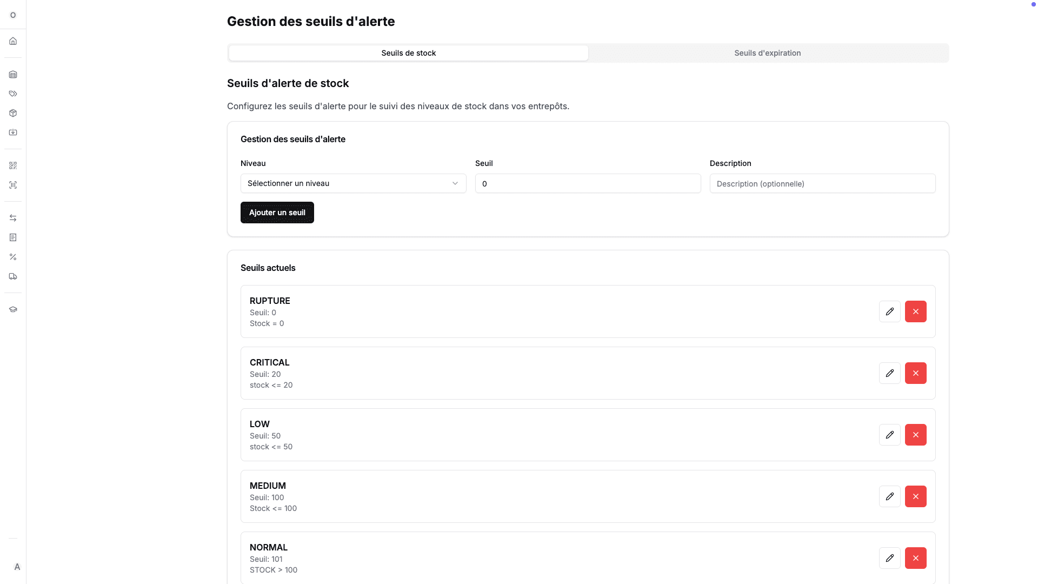Open the percent icon in sidebar
Image resolution: width=1038 pixels, height=584 pixels.
tap(13, 257)
